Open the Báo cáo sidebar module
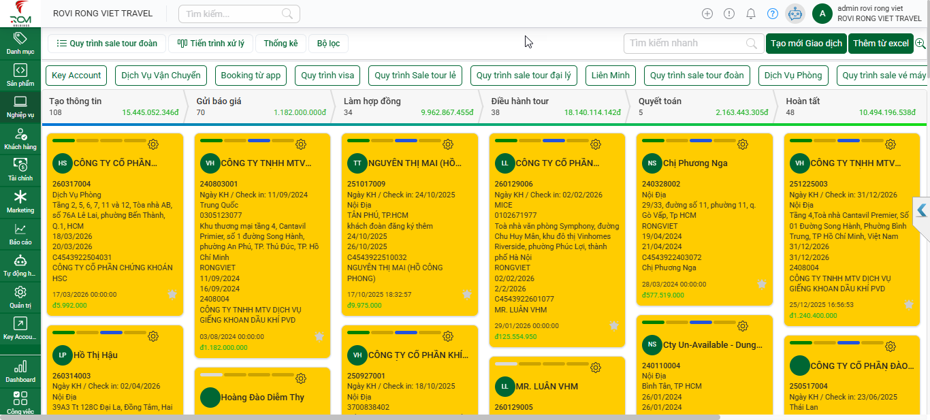 20,234
